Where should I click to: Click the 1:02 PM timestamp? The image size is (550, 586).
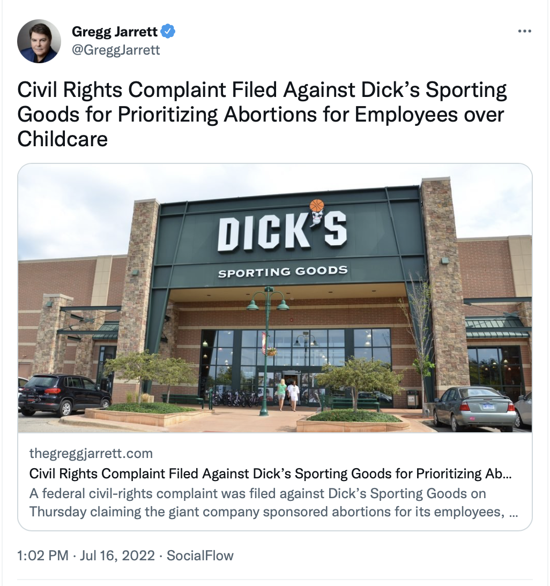43,555
